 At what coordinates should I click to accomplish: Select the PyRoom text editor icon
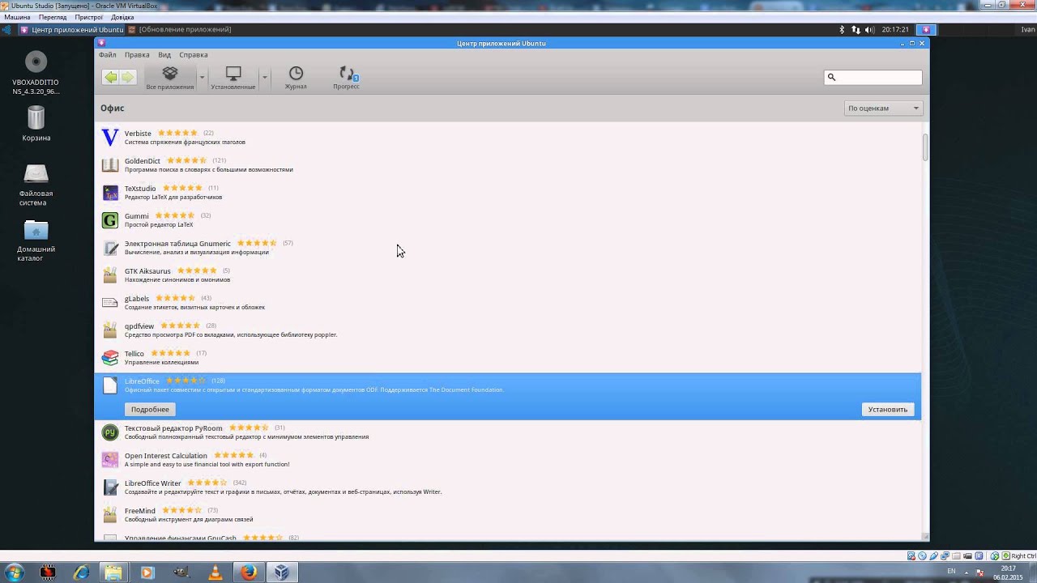[110, 432]
